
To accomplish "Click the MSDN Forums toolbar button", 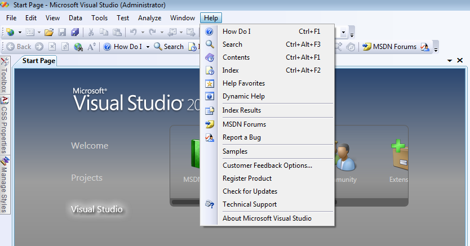I will point(389,47).
